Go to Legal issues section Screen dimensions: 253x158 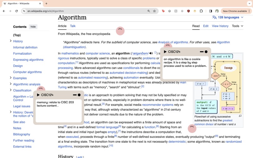[22, 106]
